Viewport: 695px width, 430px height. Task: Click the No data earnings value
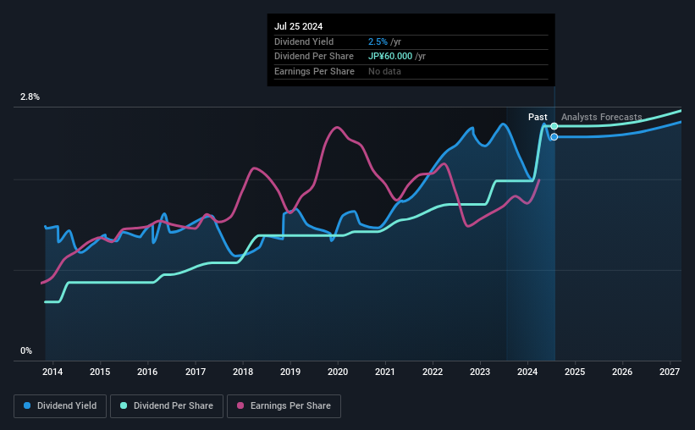tap(384, 71)
